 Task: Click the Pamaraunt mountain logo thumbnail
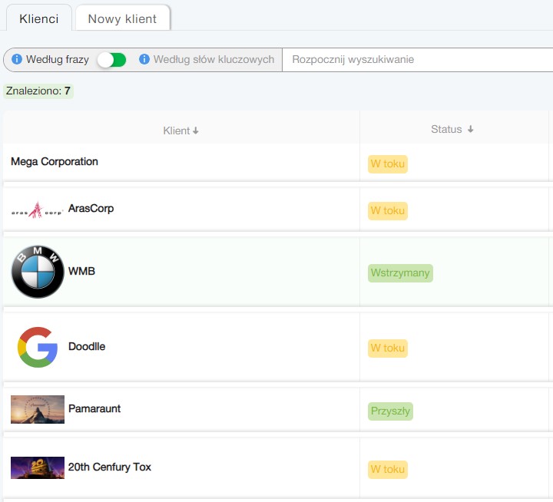pos(38,409)
